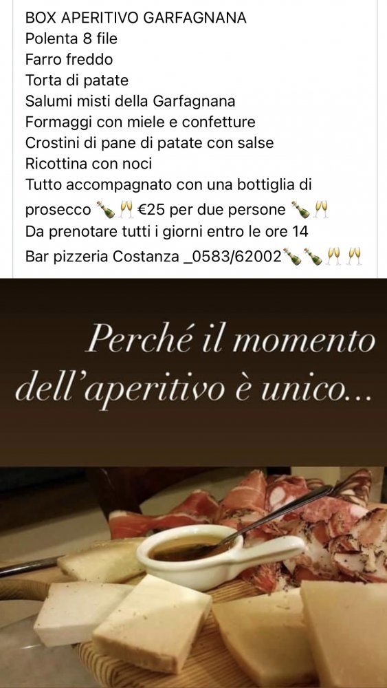Click the bottle emoji after "persone"

[300, 210]
